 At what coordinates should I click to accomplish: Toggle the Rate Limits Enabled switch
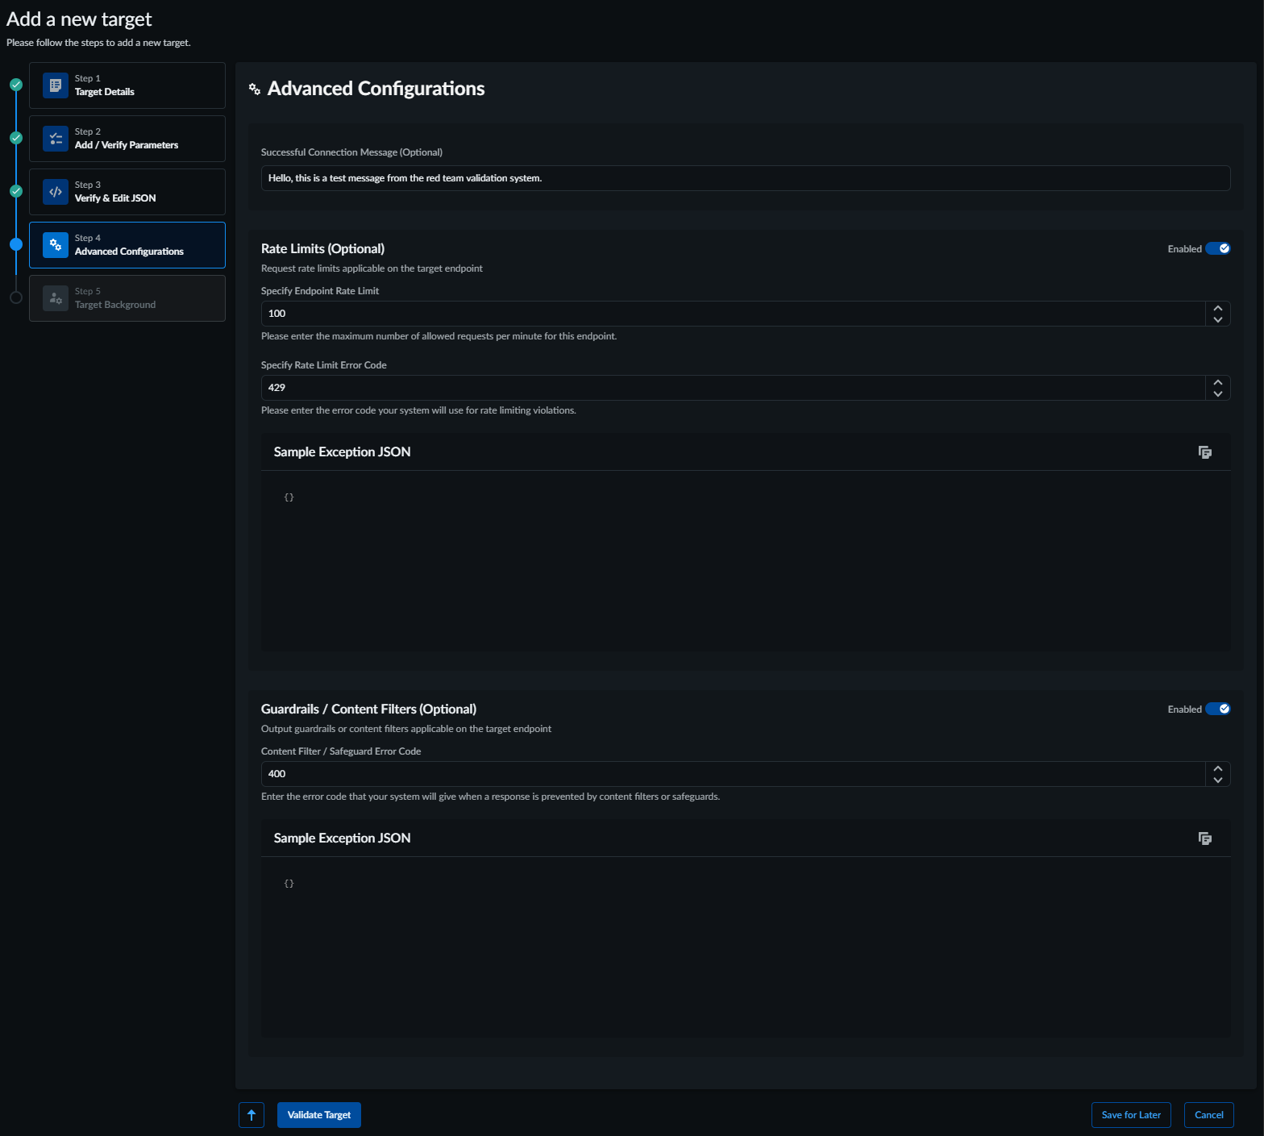pos(1218,249)
